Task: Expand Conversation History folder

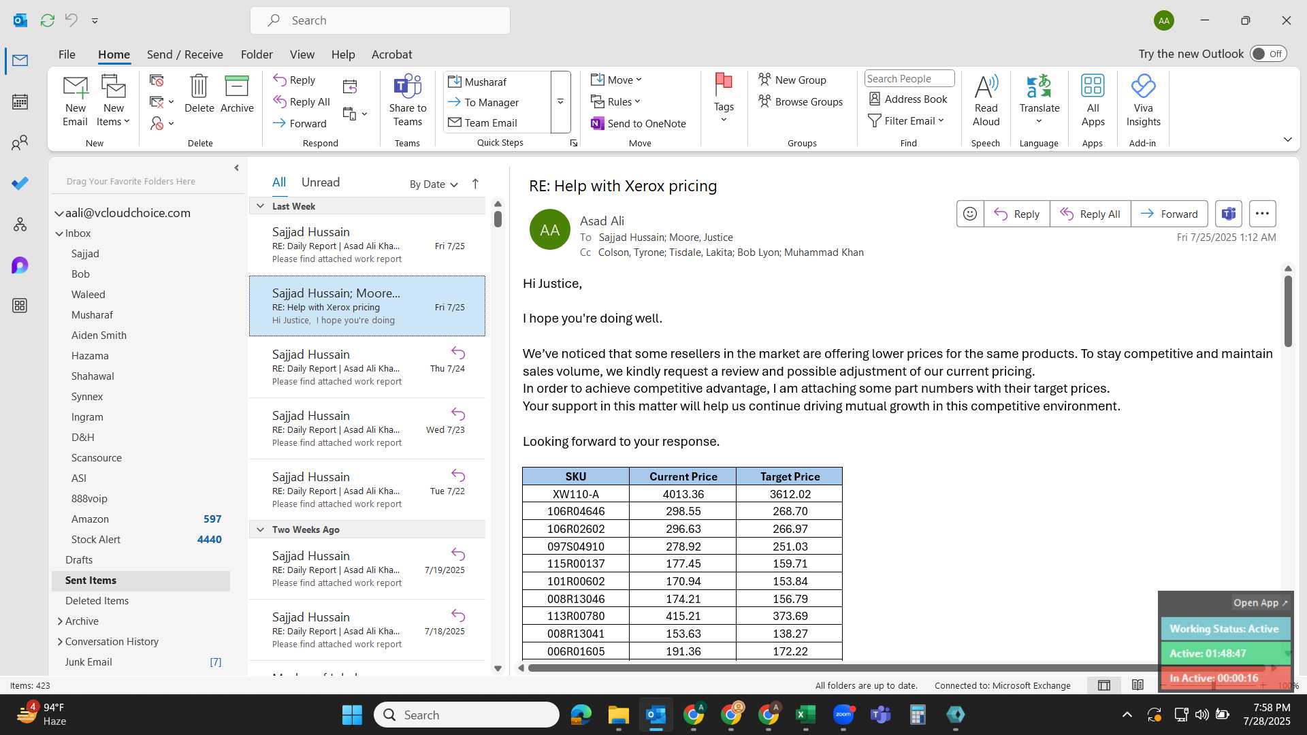Action: click(x=60, y=642)
